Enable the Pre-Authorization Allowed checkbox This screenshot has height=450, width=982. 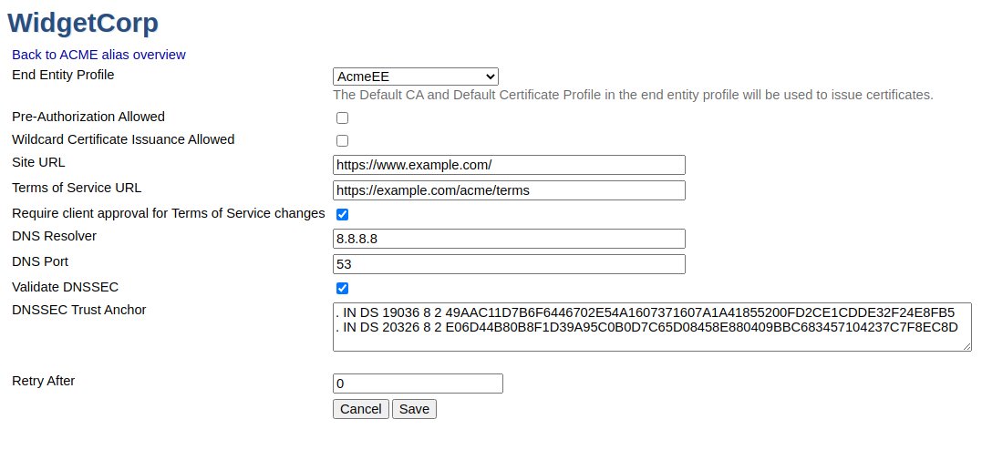(343, 118)
